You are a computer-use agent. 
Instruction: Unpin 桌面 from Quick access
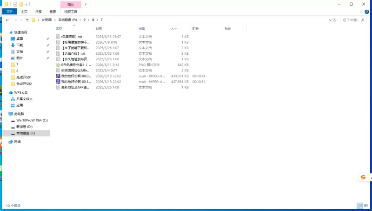(47, 39)
